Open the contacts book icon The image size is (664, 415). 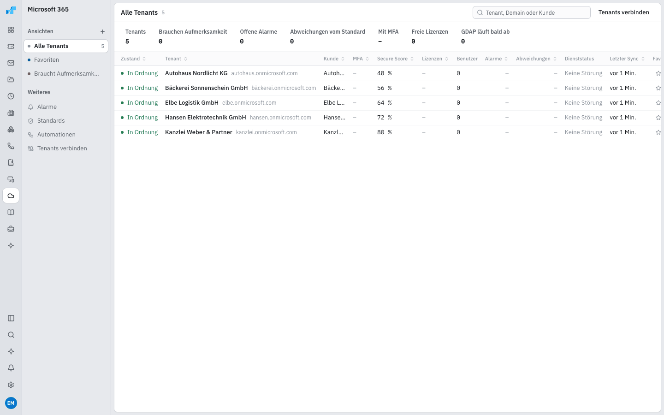pos(11,163)
